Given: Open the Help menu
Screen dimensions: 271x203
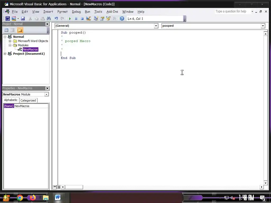Looking at the screenshot, I should point(141,12).
